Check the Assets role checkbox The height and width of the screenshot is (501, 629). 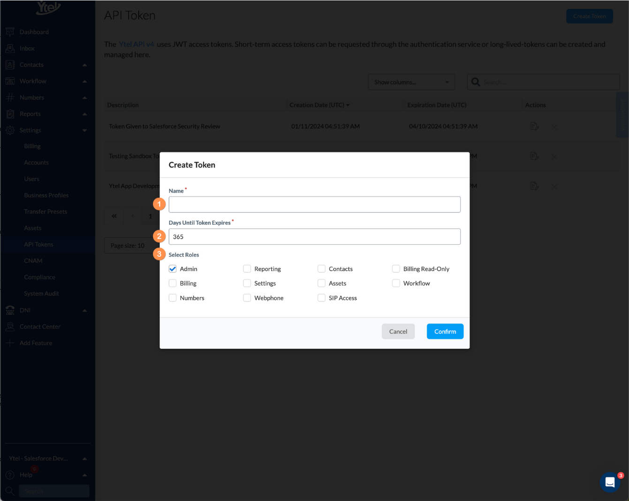(321, 283)
